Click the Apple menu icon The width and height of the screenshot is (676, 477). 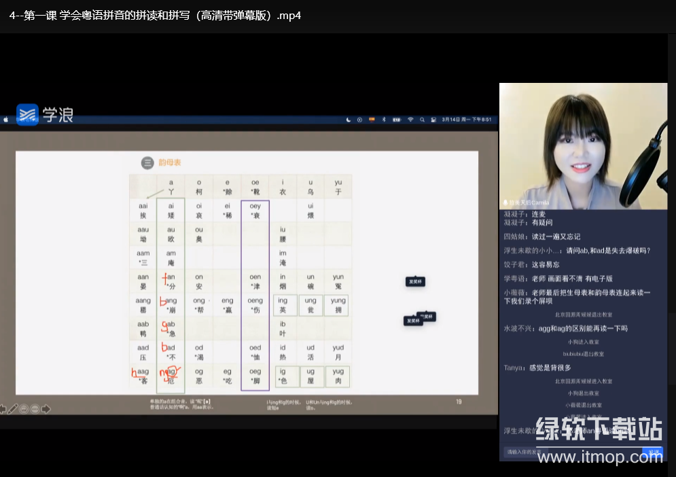(6, 120)
